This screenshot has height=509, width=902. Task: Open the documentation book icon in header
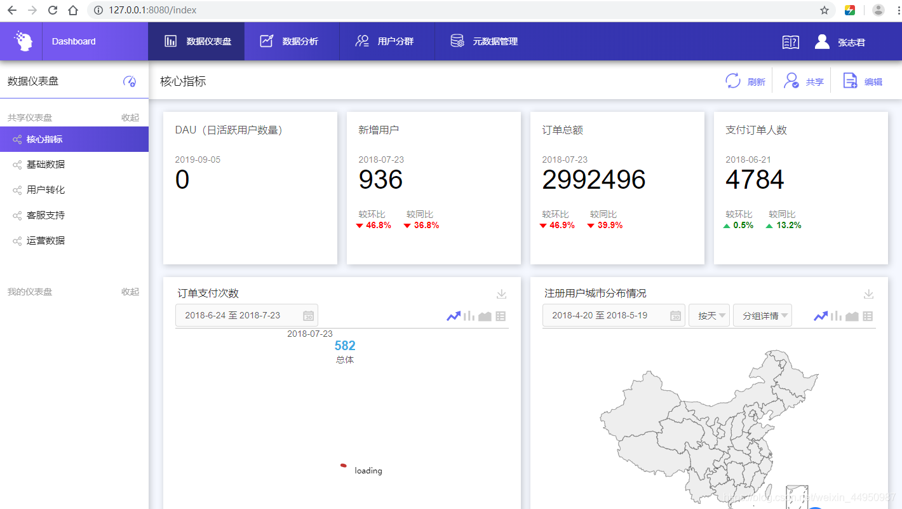point(791,42)
